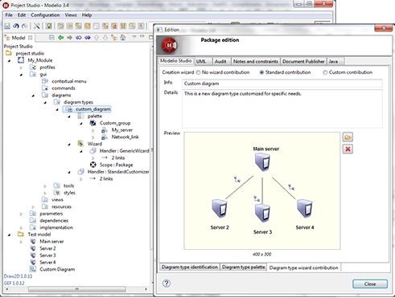Viewport: 395px width, 298px height.
Task: Open the Edit menu
Action: click(22, 15)
